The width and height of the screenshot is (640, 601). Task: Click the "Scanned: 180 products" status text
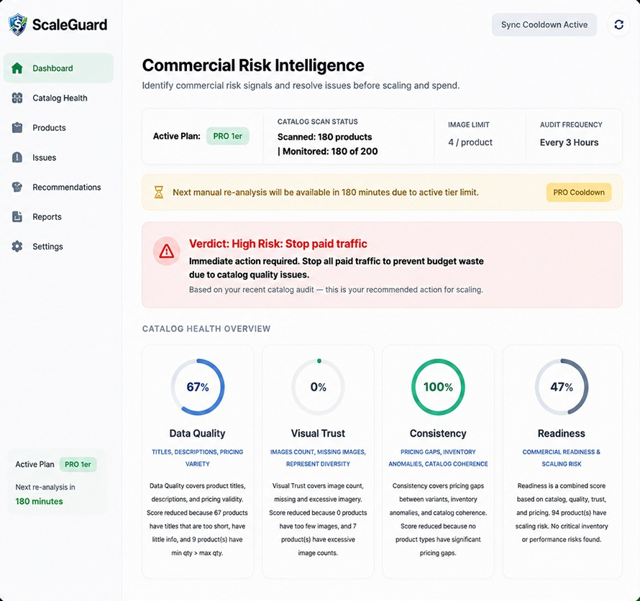tap(324, 137)
